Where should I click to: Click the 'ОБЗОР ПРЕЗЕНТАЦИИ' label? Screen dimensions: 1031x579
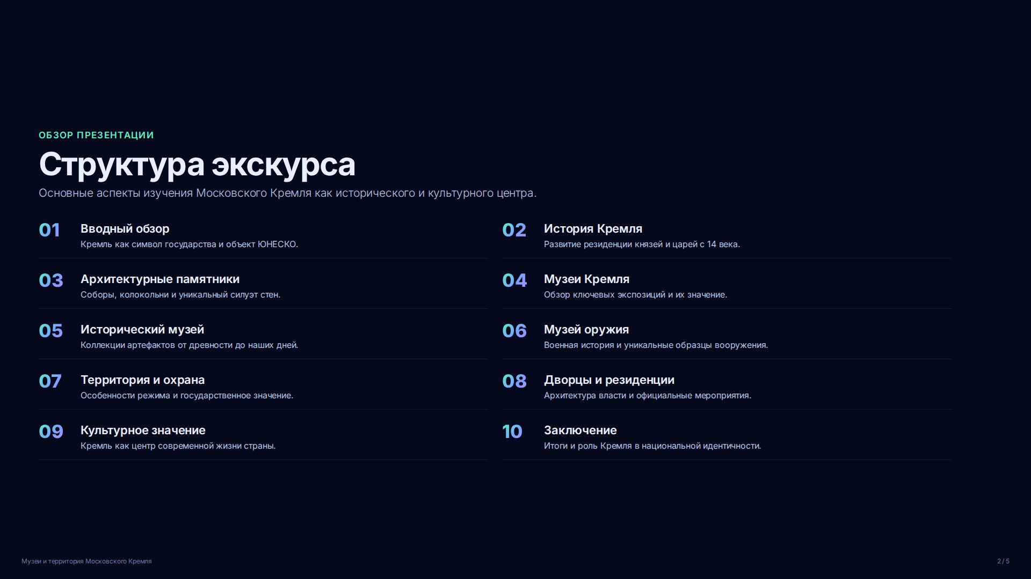point(96,135)
